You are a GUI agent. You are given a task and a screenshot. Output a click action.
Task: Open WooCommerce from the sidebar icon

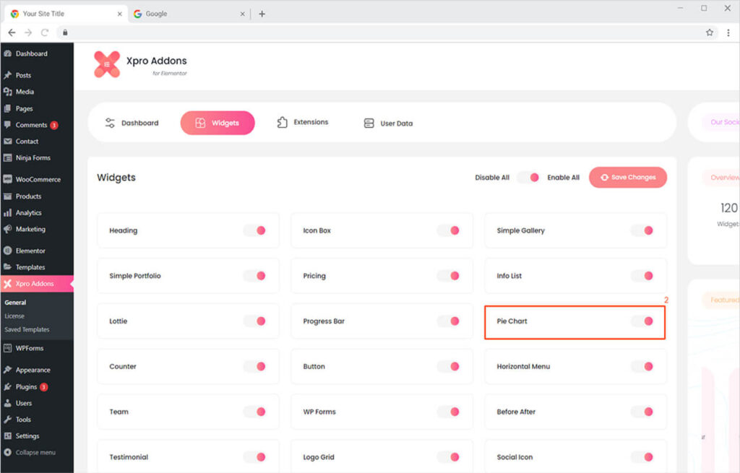[x=8, y=180]
